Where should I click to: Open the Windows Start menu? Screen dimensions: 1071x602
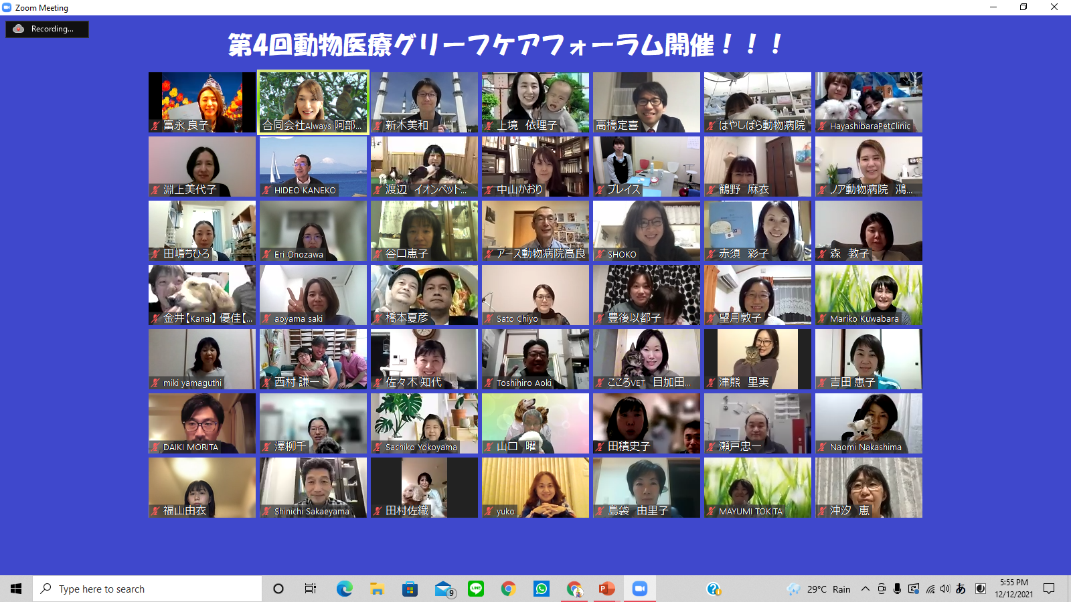tap(16, 589)
